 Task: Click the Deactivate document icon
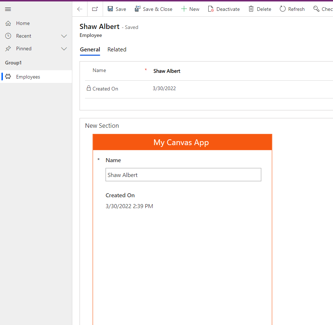coord(211,9)
